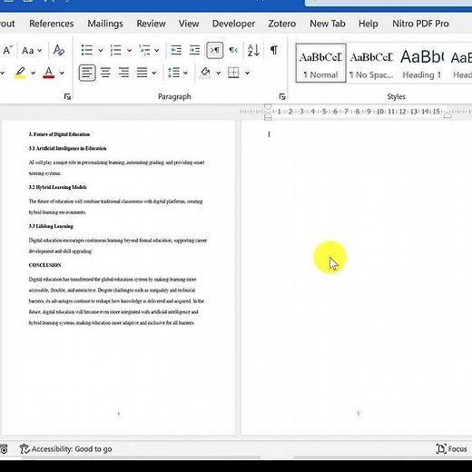The height and width of the screenshot is (472, 472).
Task: Click the Change Case Aa button
Action: click(x=28, y=50)
